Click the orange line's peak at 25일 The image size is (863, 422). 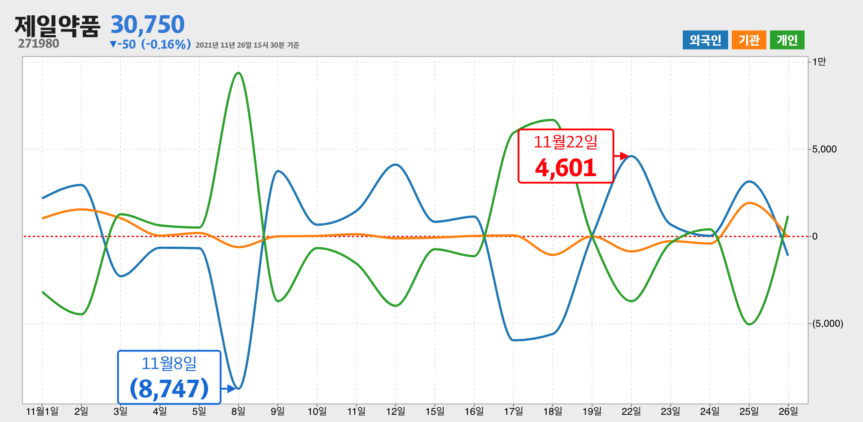(749, 203)
